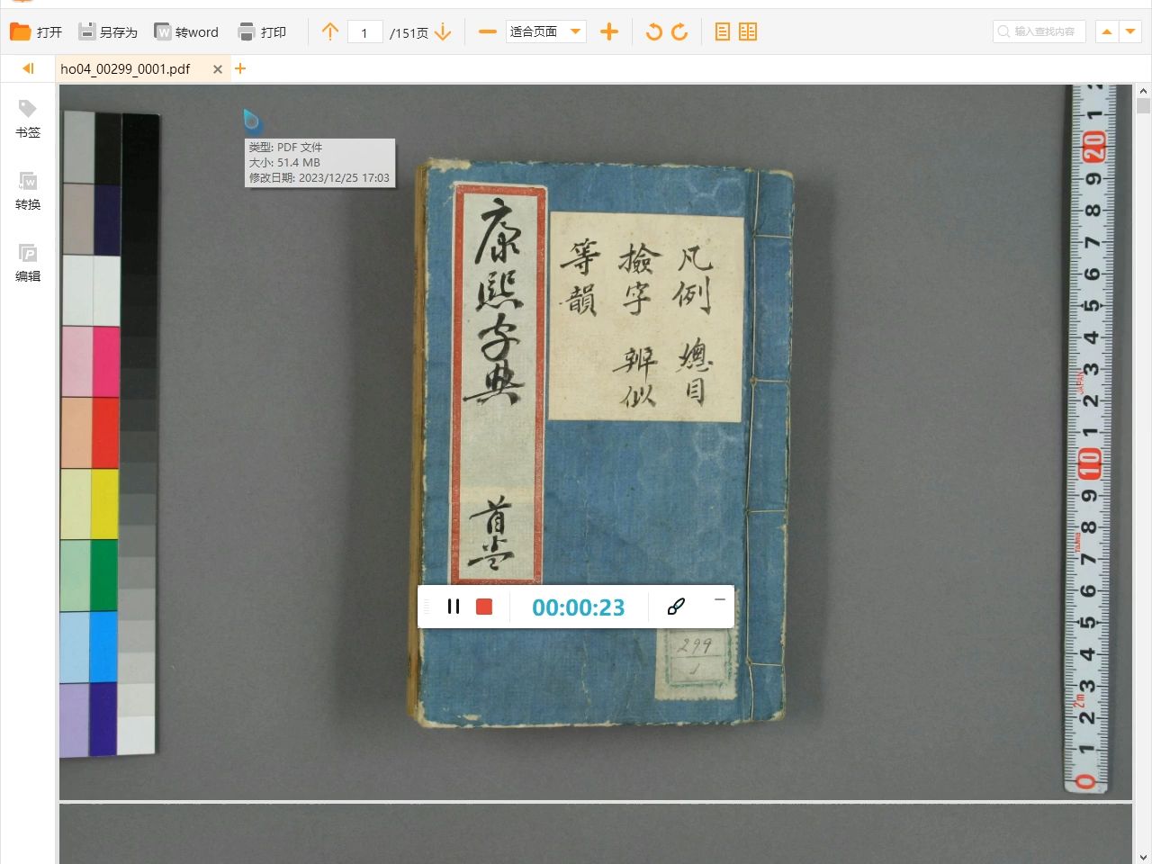Find next search result arrow

(1131, 31)
